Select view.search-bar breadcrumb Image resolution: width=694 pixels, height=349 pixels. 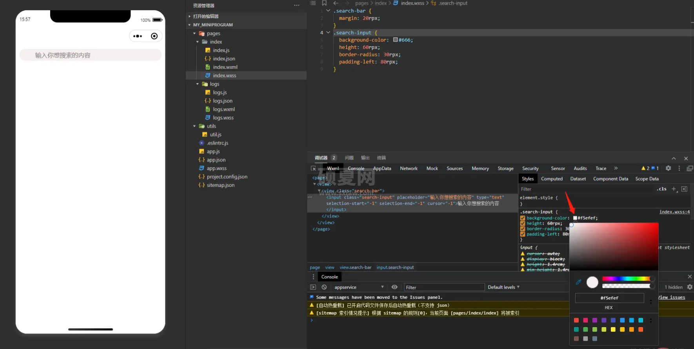click(355, 268)
